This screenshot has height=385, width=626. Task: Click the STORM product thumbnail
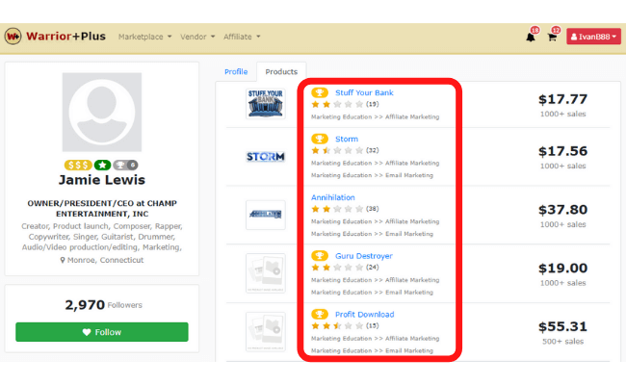click(x=266, y=156)
